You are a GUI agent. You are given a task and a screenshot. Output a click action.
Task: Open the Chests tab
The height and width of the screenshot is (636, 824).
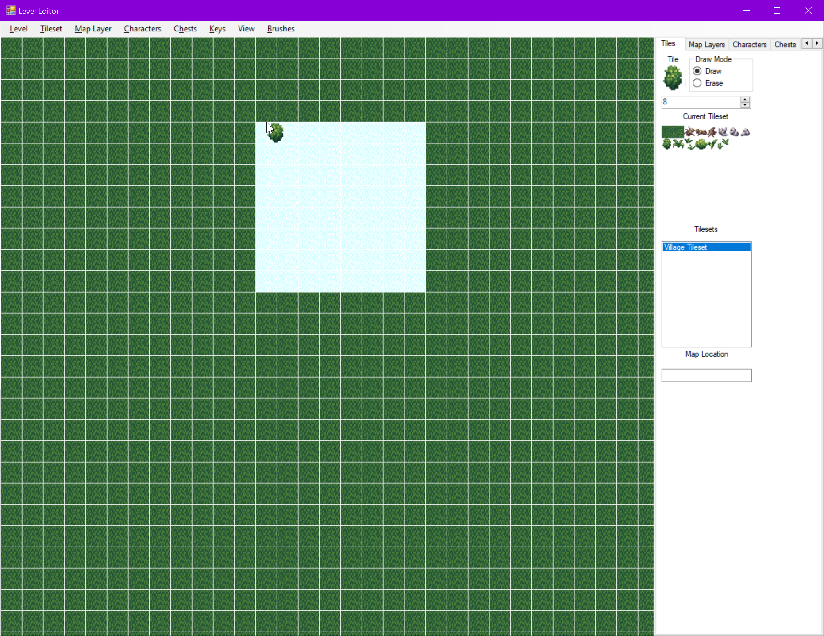[785, 44]
